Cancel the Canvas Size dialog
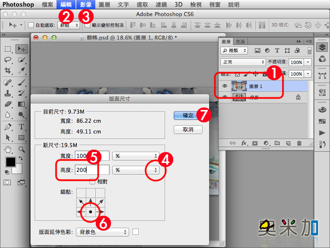The width and height of the screenshot is (330, 248). [188, 129]
